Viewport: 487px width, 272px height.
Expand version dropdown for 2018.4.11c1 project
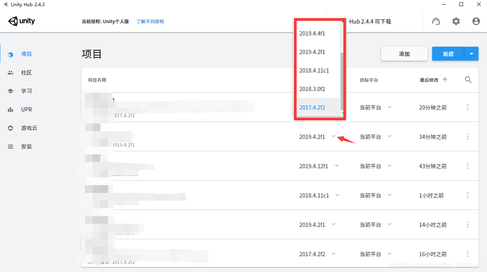(x=338, y=195)
